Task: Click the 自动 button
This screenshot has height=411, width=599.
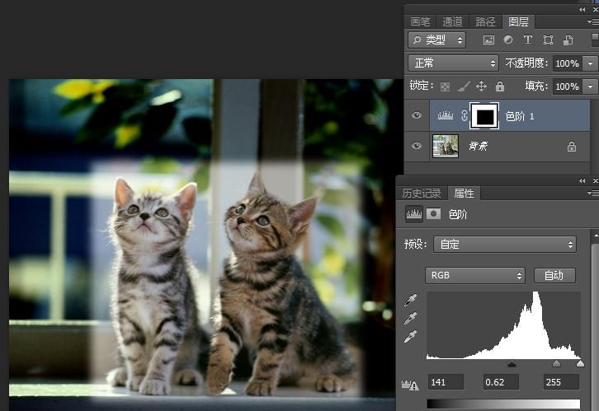Action: point(554,275)
